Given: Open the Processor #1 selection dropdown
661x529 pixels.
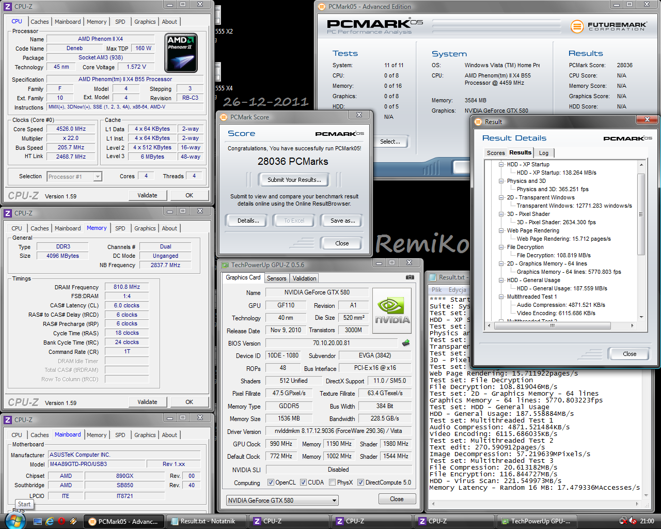Looking at the screenshot, I should (x=74, y=177).
